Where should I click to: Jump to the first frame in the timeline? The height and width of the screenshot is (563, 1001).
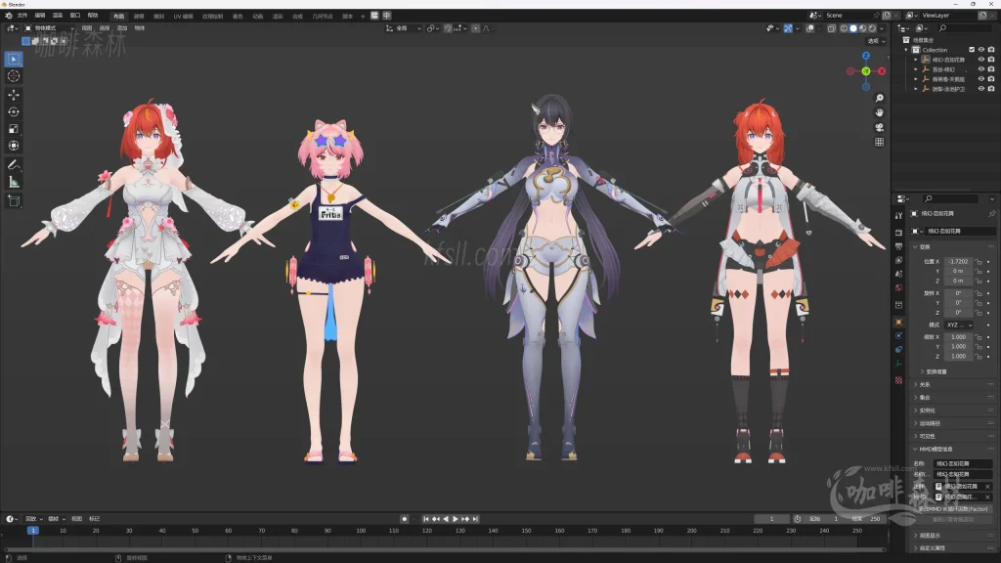coord(426,519)
